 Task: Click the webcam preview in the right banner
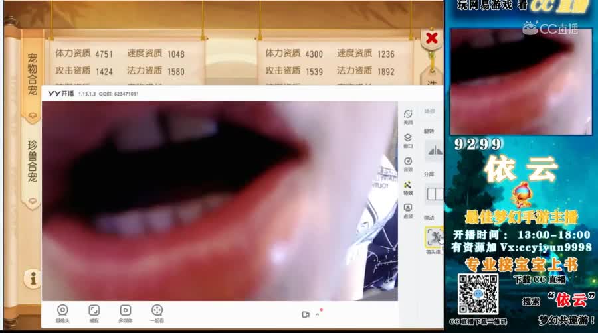click(x=521, y=82)
